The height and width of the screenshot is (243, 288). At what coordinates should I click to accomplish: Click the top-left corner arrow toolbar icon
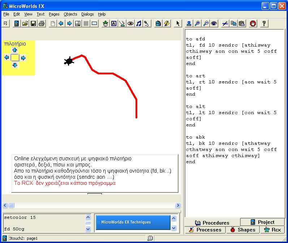click(x=5, y=23)
